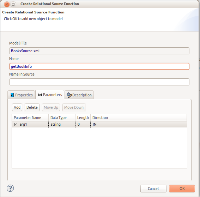Screen dimensions: 200x197
Task: Add a new parameter
Action: [17, 107]
